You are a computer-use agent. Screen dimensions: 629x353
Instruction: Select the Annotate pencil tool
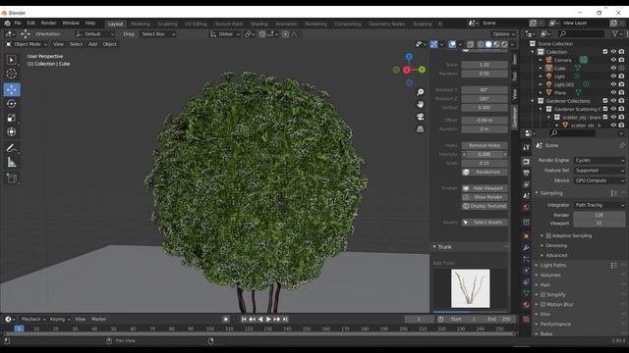pyautogui.click(x=12, y=148)
